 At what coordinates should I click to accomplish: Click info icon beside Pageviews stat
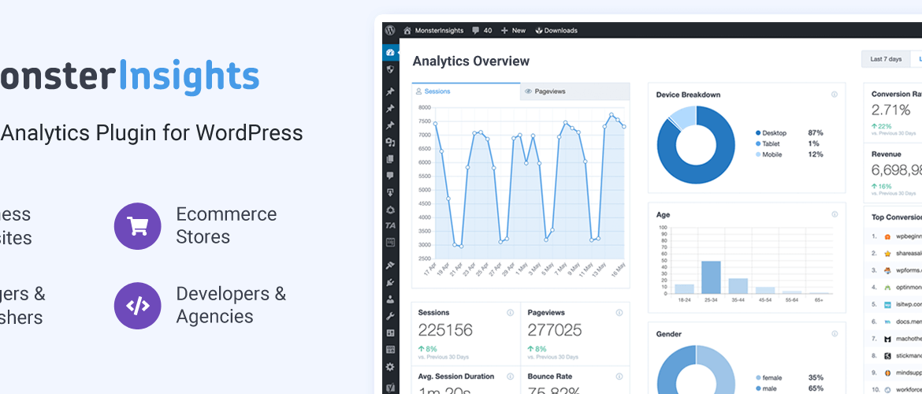[x=619, y=313]
